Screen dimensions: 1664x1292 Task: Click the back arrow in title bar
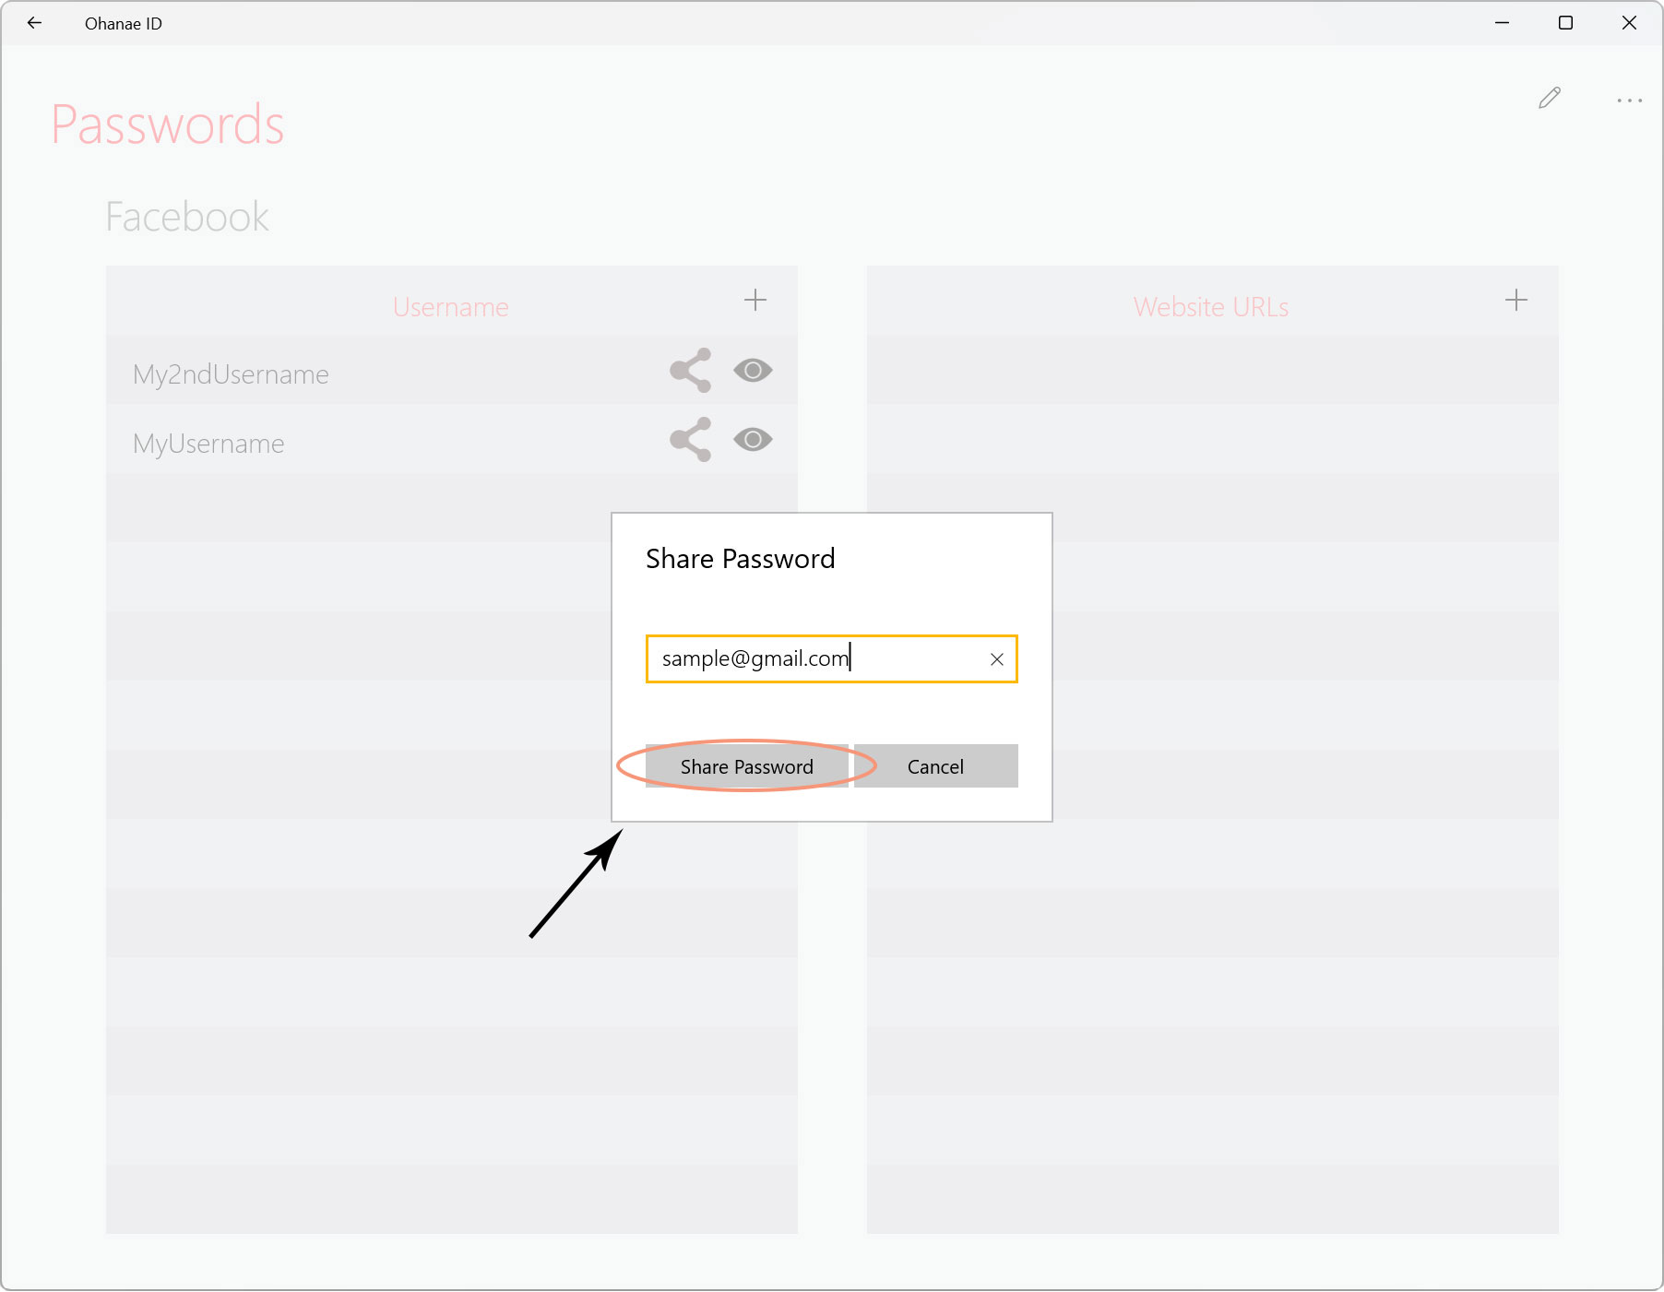click(35, 23)
